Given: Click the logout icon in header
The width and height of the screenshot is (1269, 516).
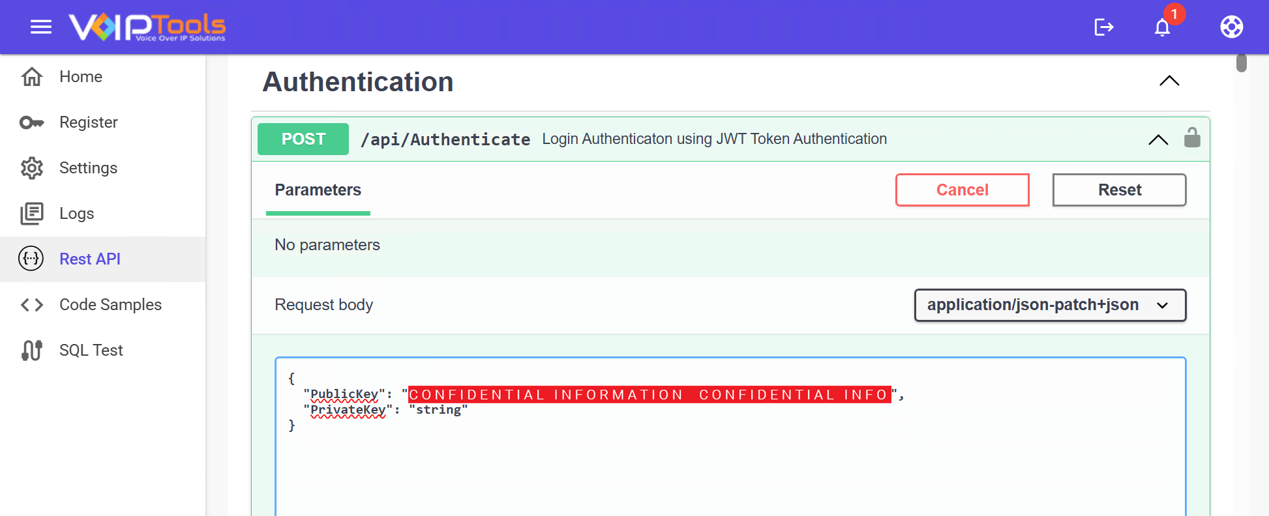Looking at the screenshot, I should click(1103, 27).
